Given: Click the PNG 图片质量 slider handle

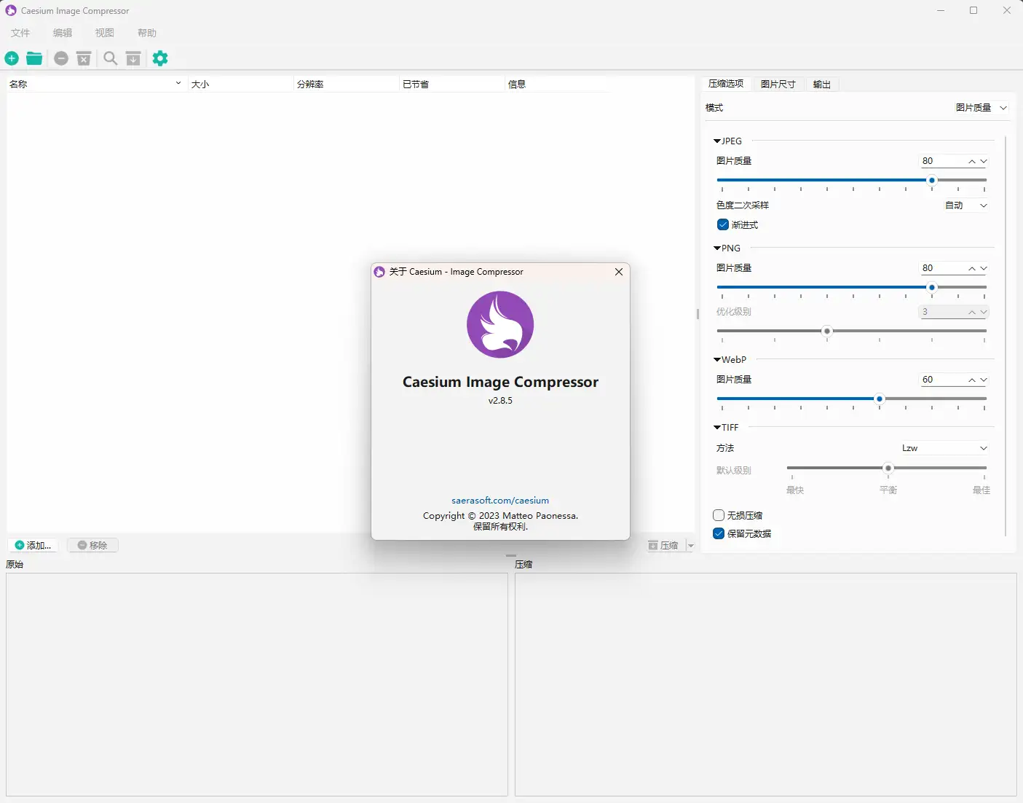Looking at the screenshot, I should [x=931, y=287].
